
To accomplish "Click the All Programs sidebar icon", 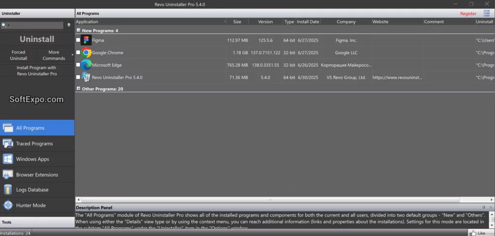I will pos(8,128).
